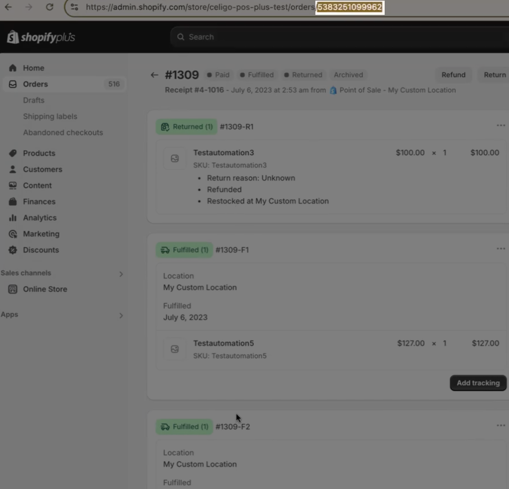Open Abandoned checkouts page

point(63,132)
